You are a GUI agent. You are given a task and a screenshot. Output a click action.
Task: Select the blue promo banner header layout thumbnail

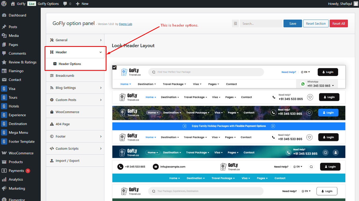tap(229, 133)
